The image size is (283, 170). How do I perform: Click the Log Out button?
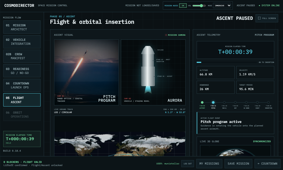point(188,164)
